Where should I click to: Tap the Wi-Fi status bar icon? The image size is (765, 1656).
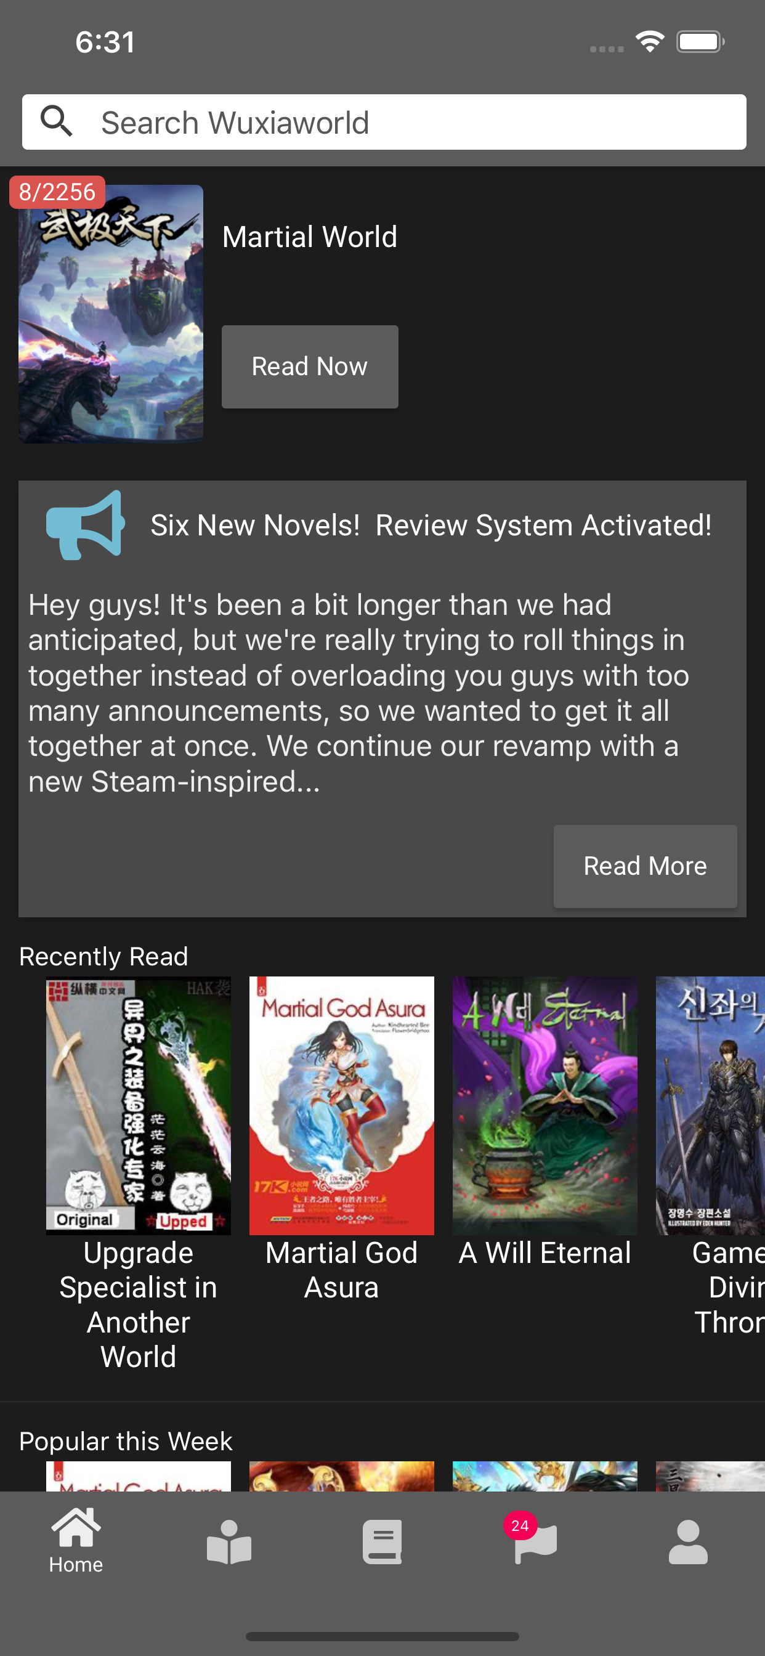650,42
